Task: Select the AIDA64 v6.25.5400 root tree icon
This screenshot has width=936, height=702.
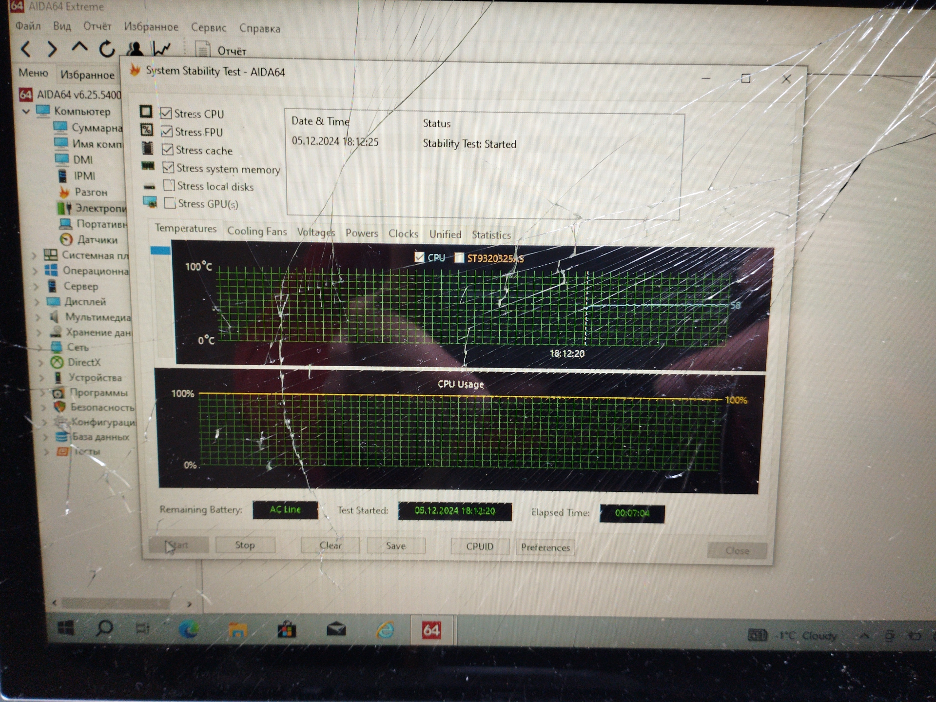Action: click(25, 94)
